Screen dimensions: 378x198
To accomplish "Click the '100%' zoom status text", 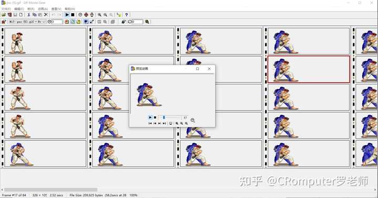I will [x=133, y=195].
